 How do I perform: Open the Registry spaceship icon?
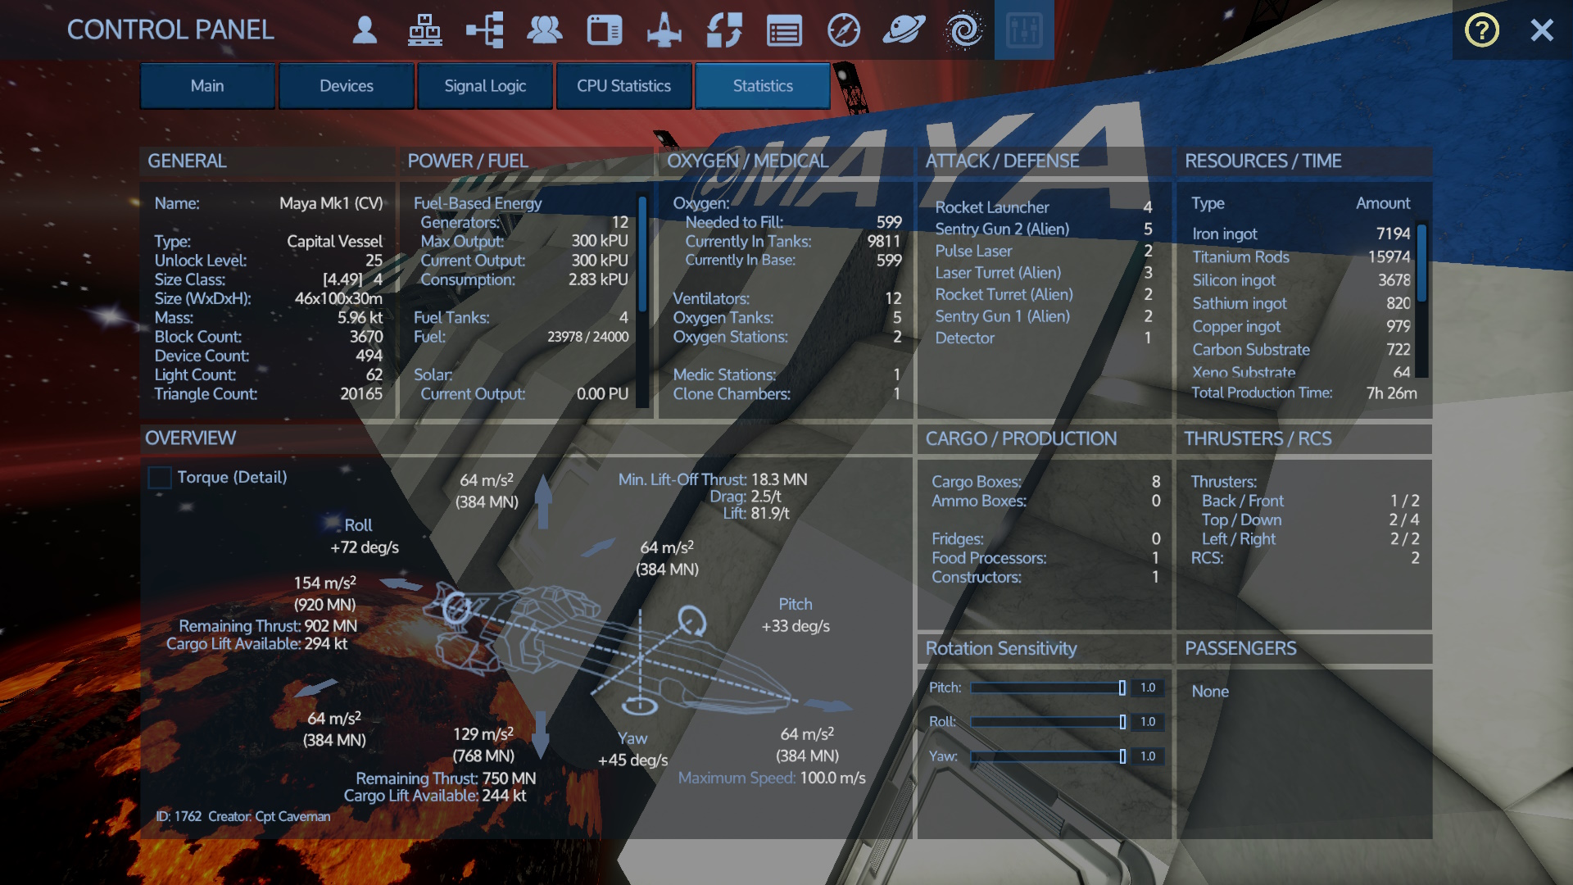664,30
